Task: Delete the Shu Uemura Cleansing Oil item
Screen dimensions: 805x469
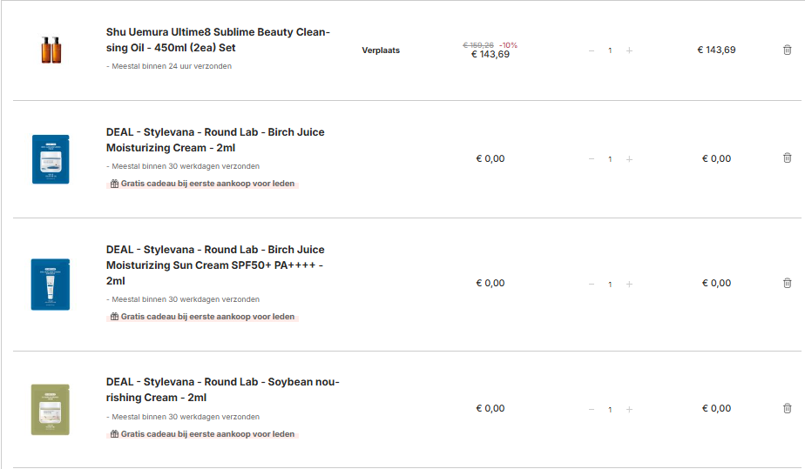Action: pos(788,50)
